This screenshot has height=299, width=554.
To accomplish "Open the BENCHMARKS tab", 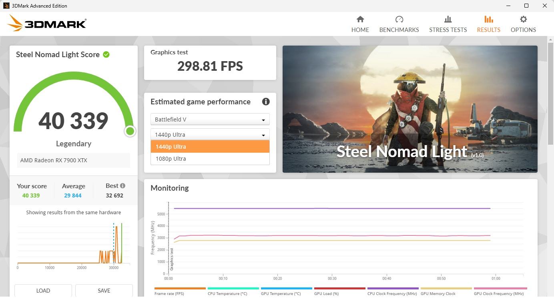I will pyautogui.click(x=399, y=24).
